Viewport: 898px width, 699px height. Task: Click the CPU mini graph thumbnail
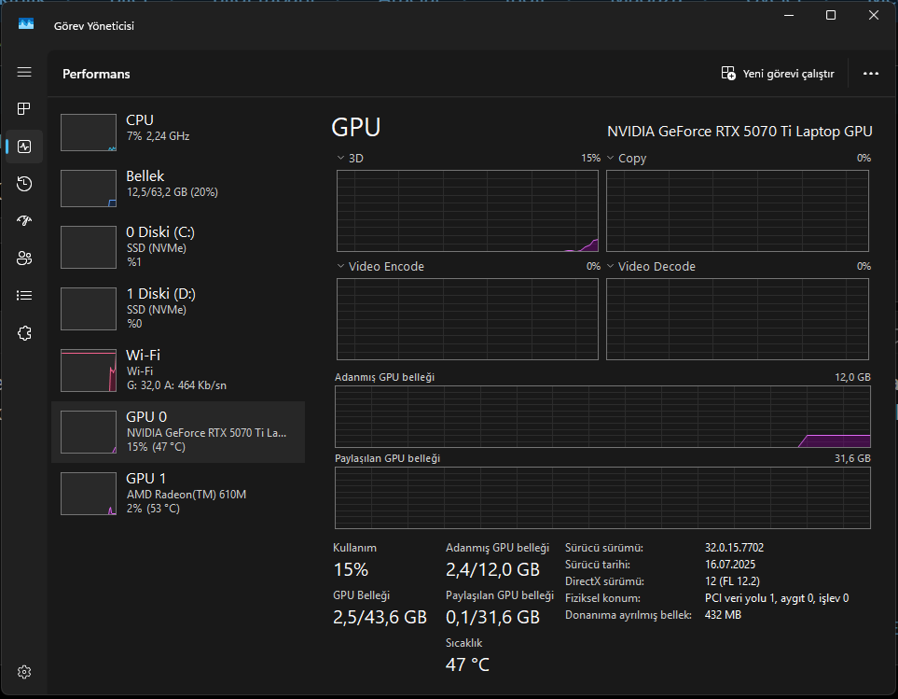(x=89, y=133)
